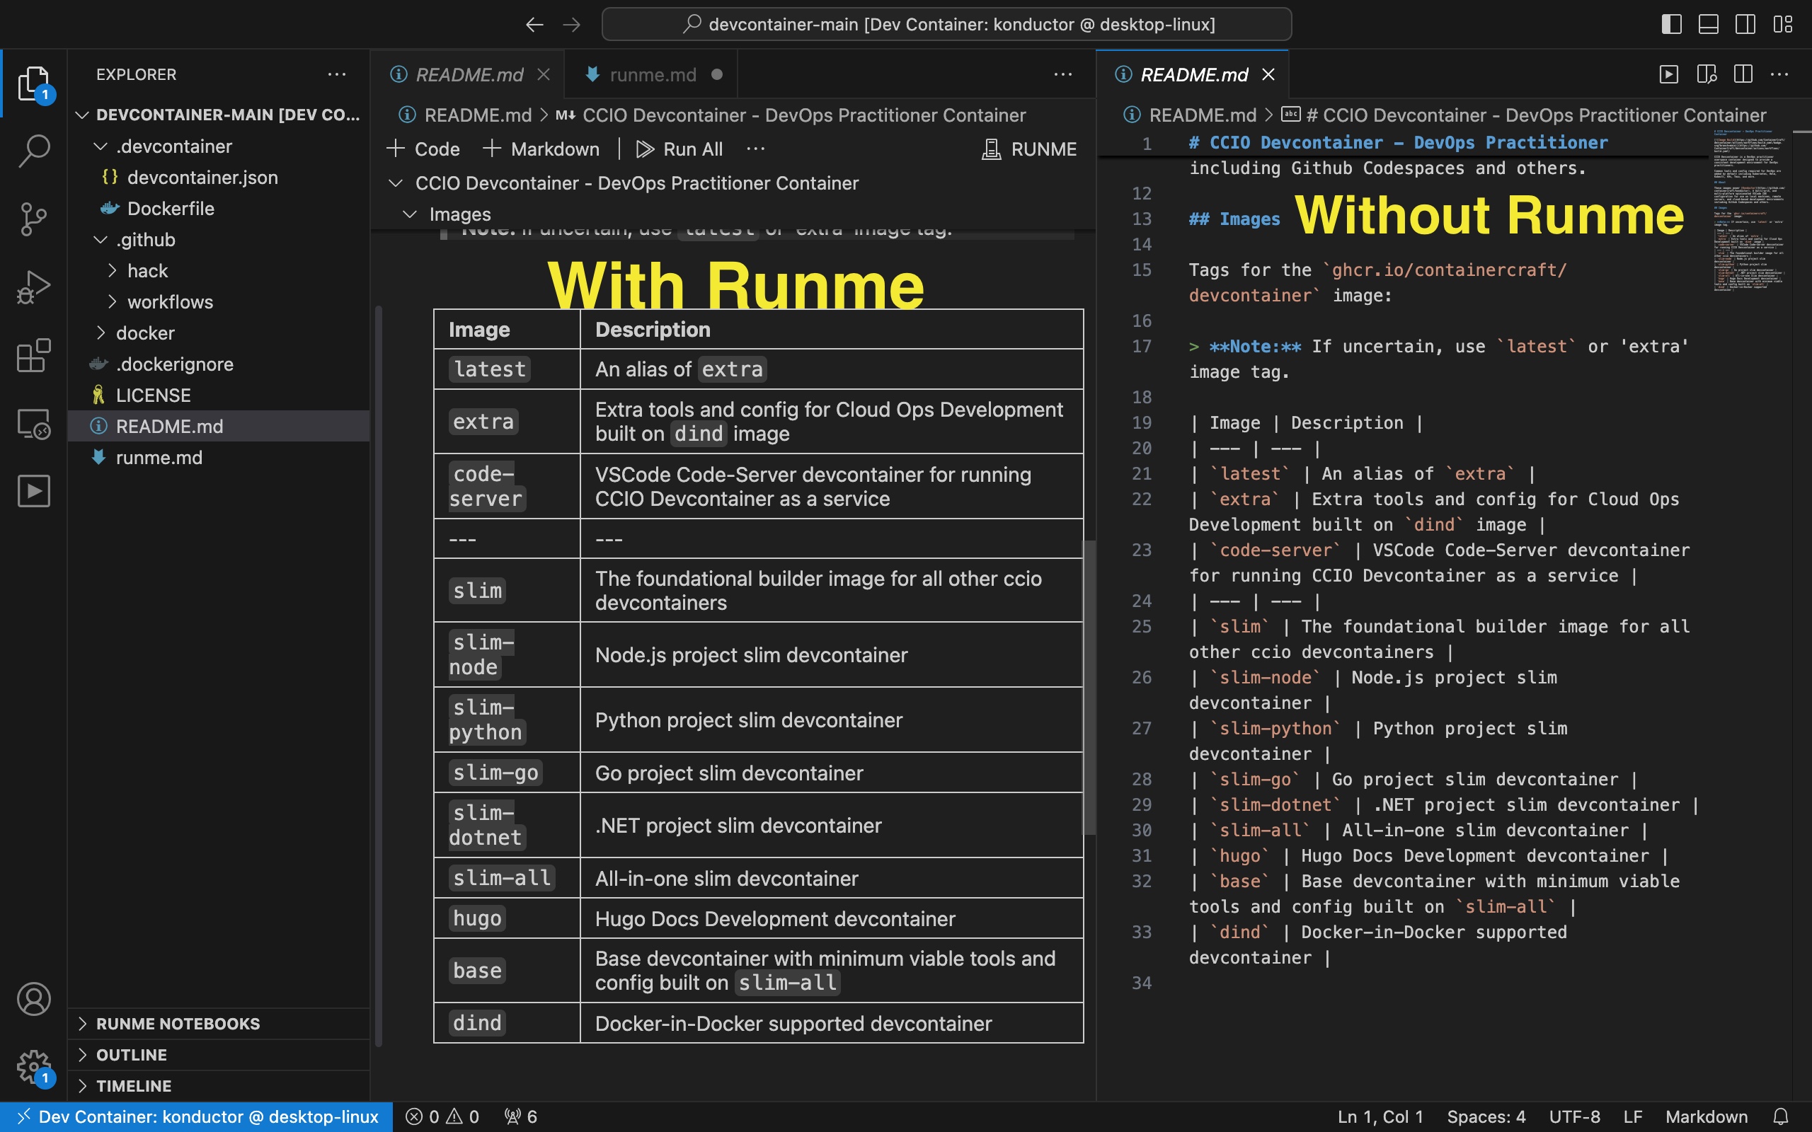
Task: Customize layout icon in title bar
Action: tap(1783, 24)
